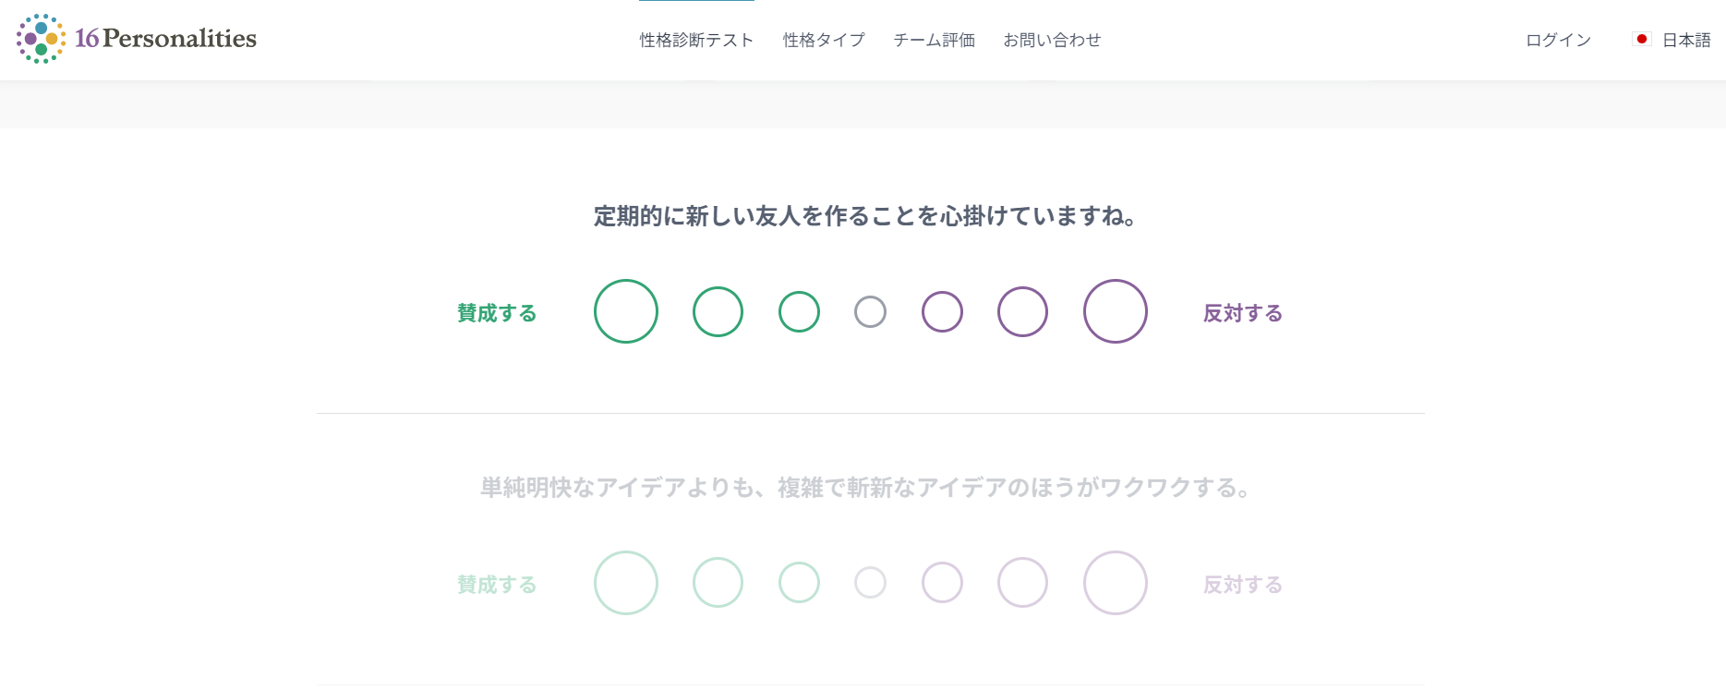
Task: Click the 16Personalities logo icon
Action: click(41, 39)
